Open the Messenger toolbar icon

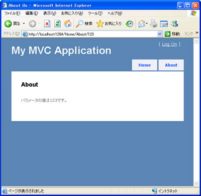click(174, 24)
